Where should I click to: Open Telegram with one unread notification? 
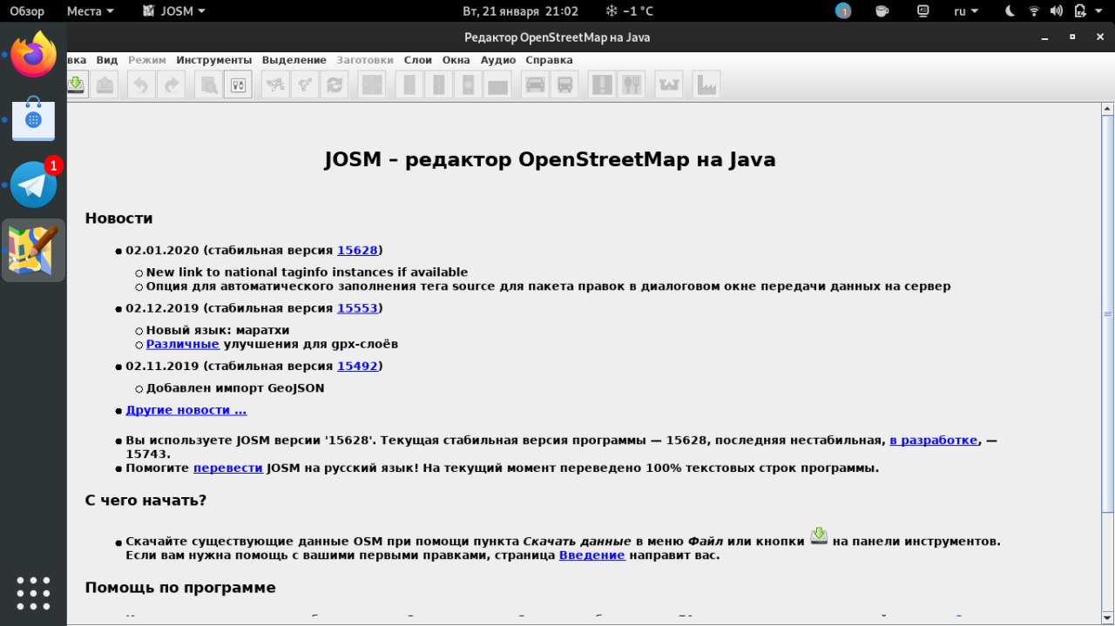click(33, 184)
